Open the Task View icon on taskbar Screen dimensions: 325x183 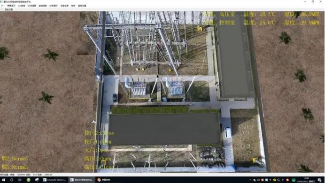click(x=20, y=180)
